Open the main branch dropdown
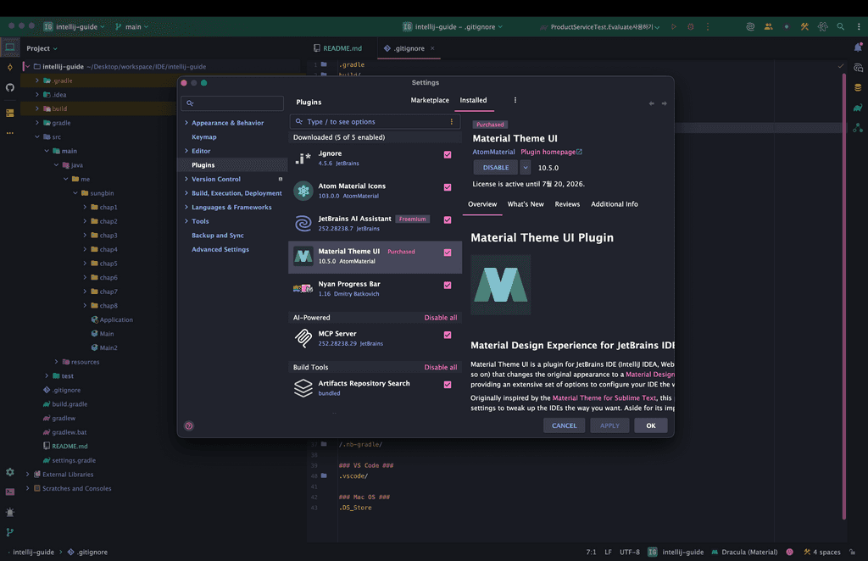868x561 pixels. [131, 27]
